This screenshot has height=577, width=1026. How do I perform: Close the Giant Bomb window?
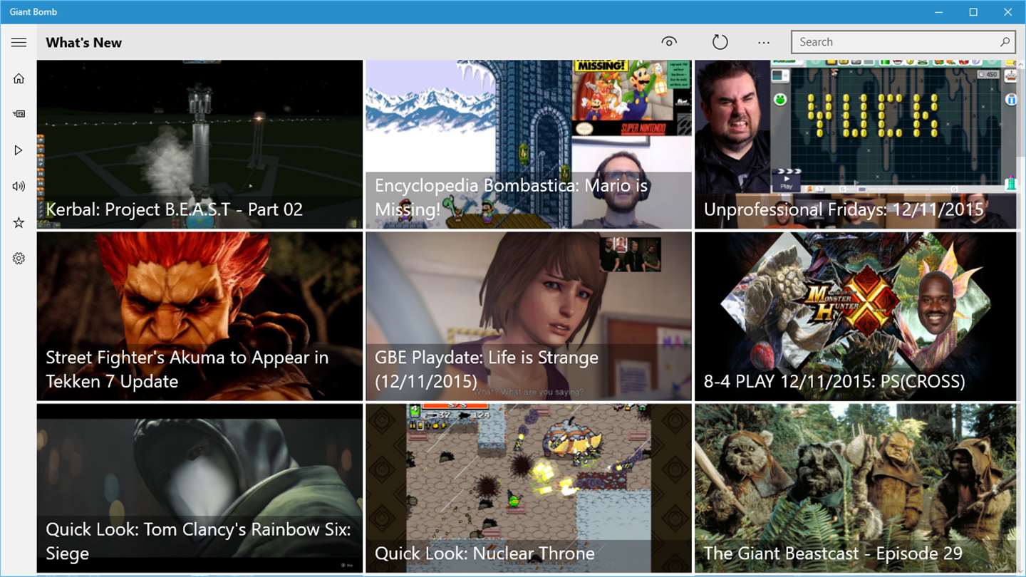1008,12
